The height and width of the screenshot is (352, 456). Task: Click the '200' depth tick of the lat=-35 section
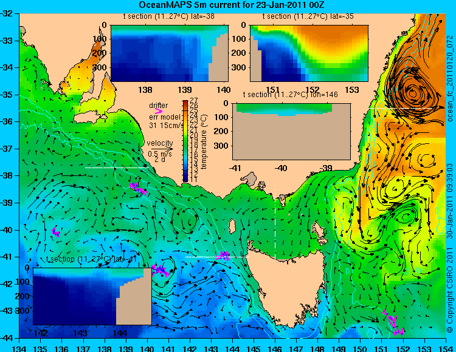pos(239,53)
